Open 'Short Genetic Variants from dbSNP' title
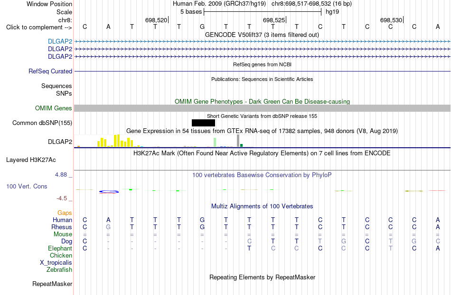The width and height of the screenshot is (451, 295). tap(262, 116)
